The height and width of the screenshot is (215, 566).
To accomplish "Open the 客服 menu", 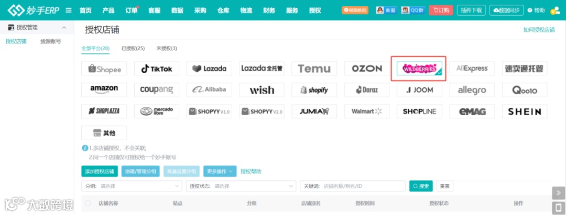I will (154, 10).
